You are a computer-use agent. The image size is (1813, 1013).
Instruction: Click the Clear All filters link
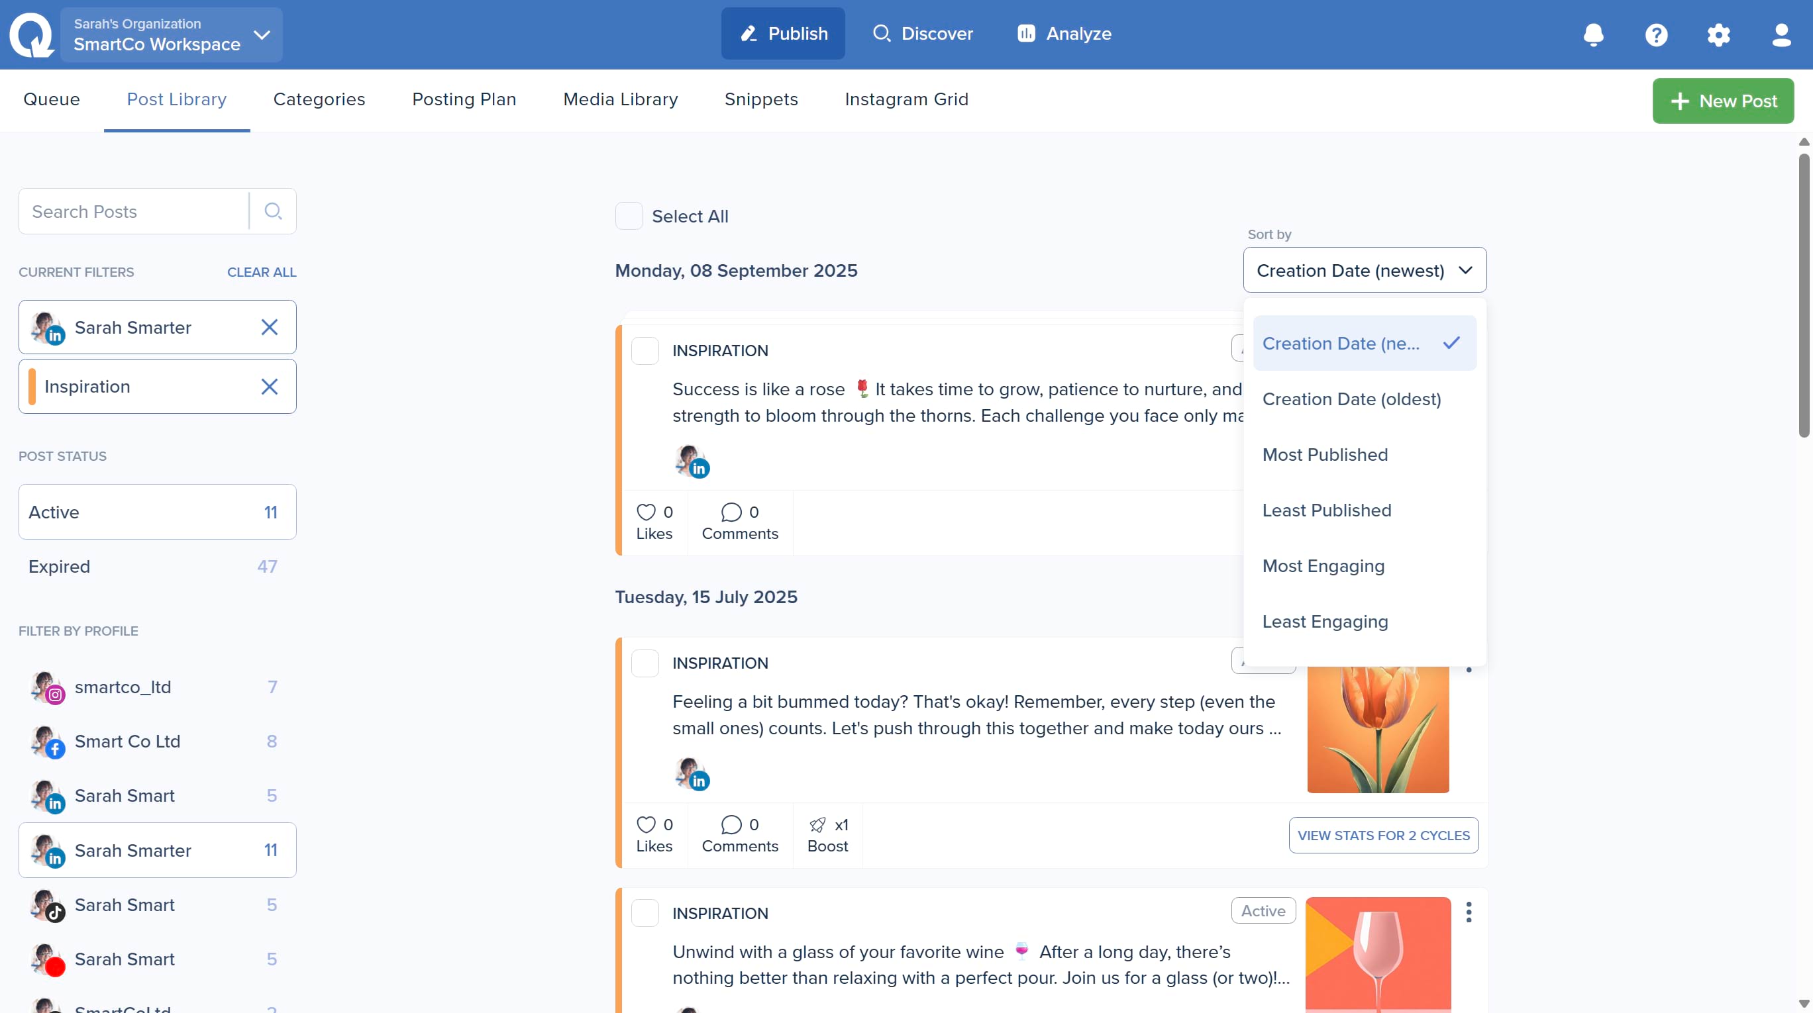[x=261, y=272]
